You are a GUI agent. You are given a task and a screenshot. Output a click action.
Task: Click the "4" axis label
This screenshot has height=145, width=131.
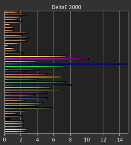coord(37,140)
